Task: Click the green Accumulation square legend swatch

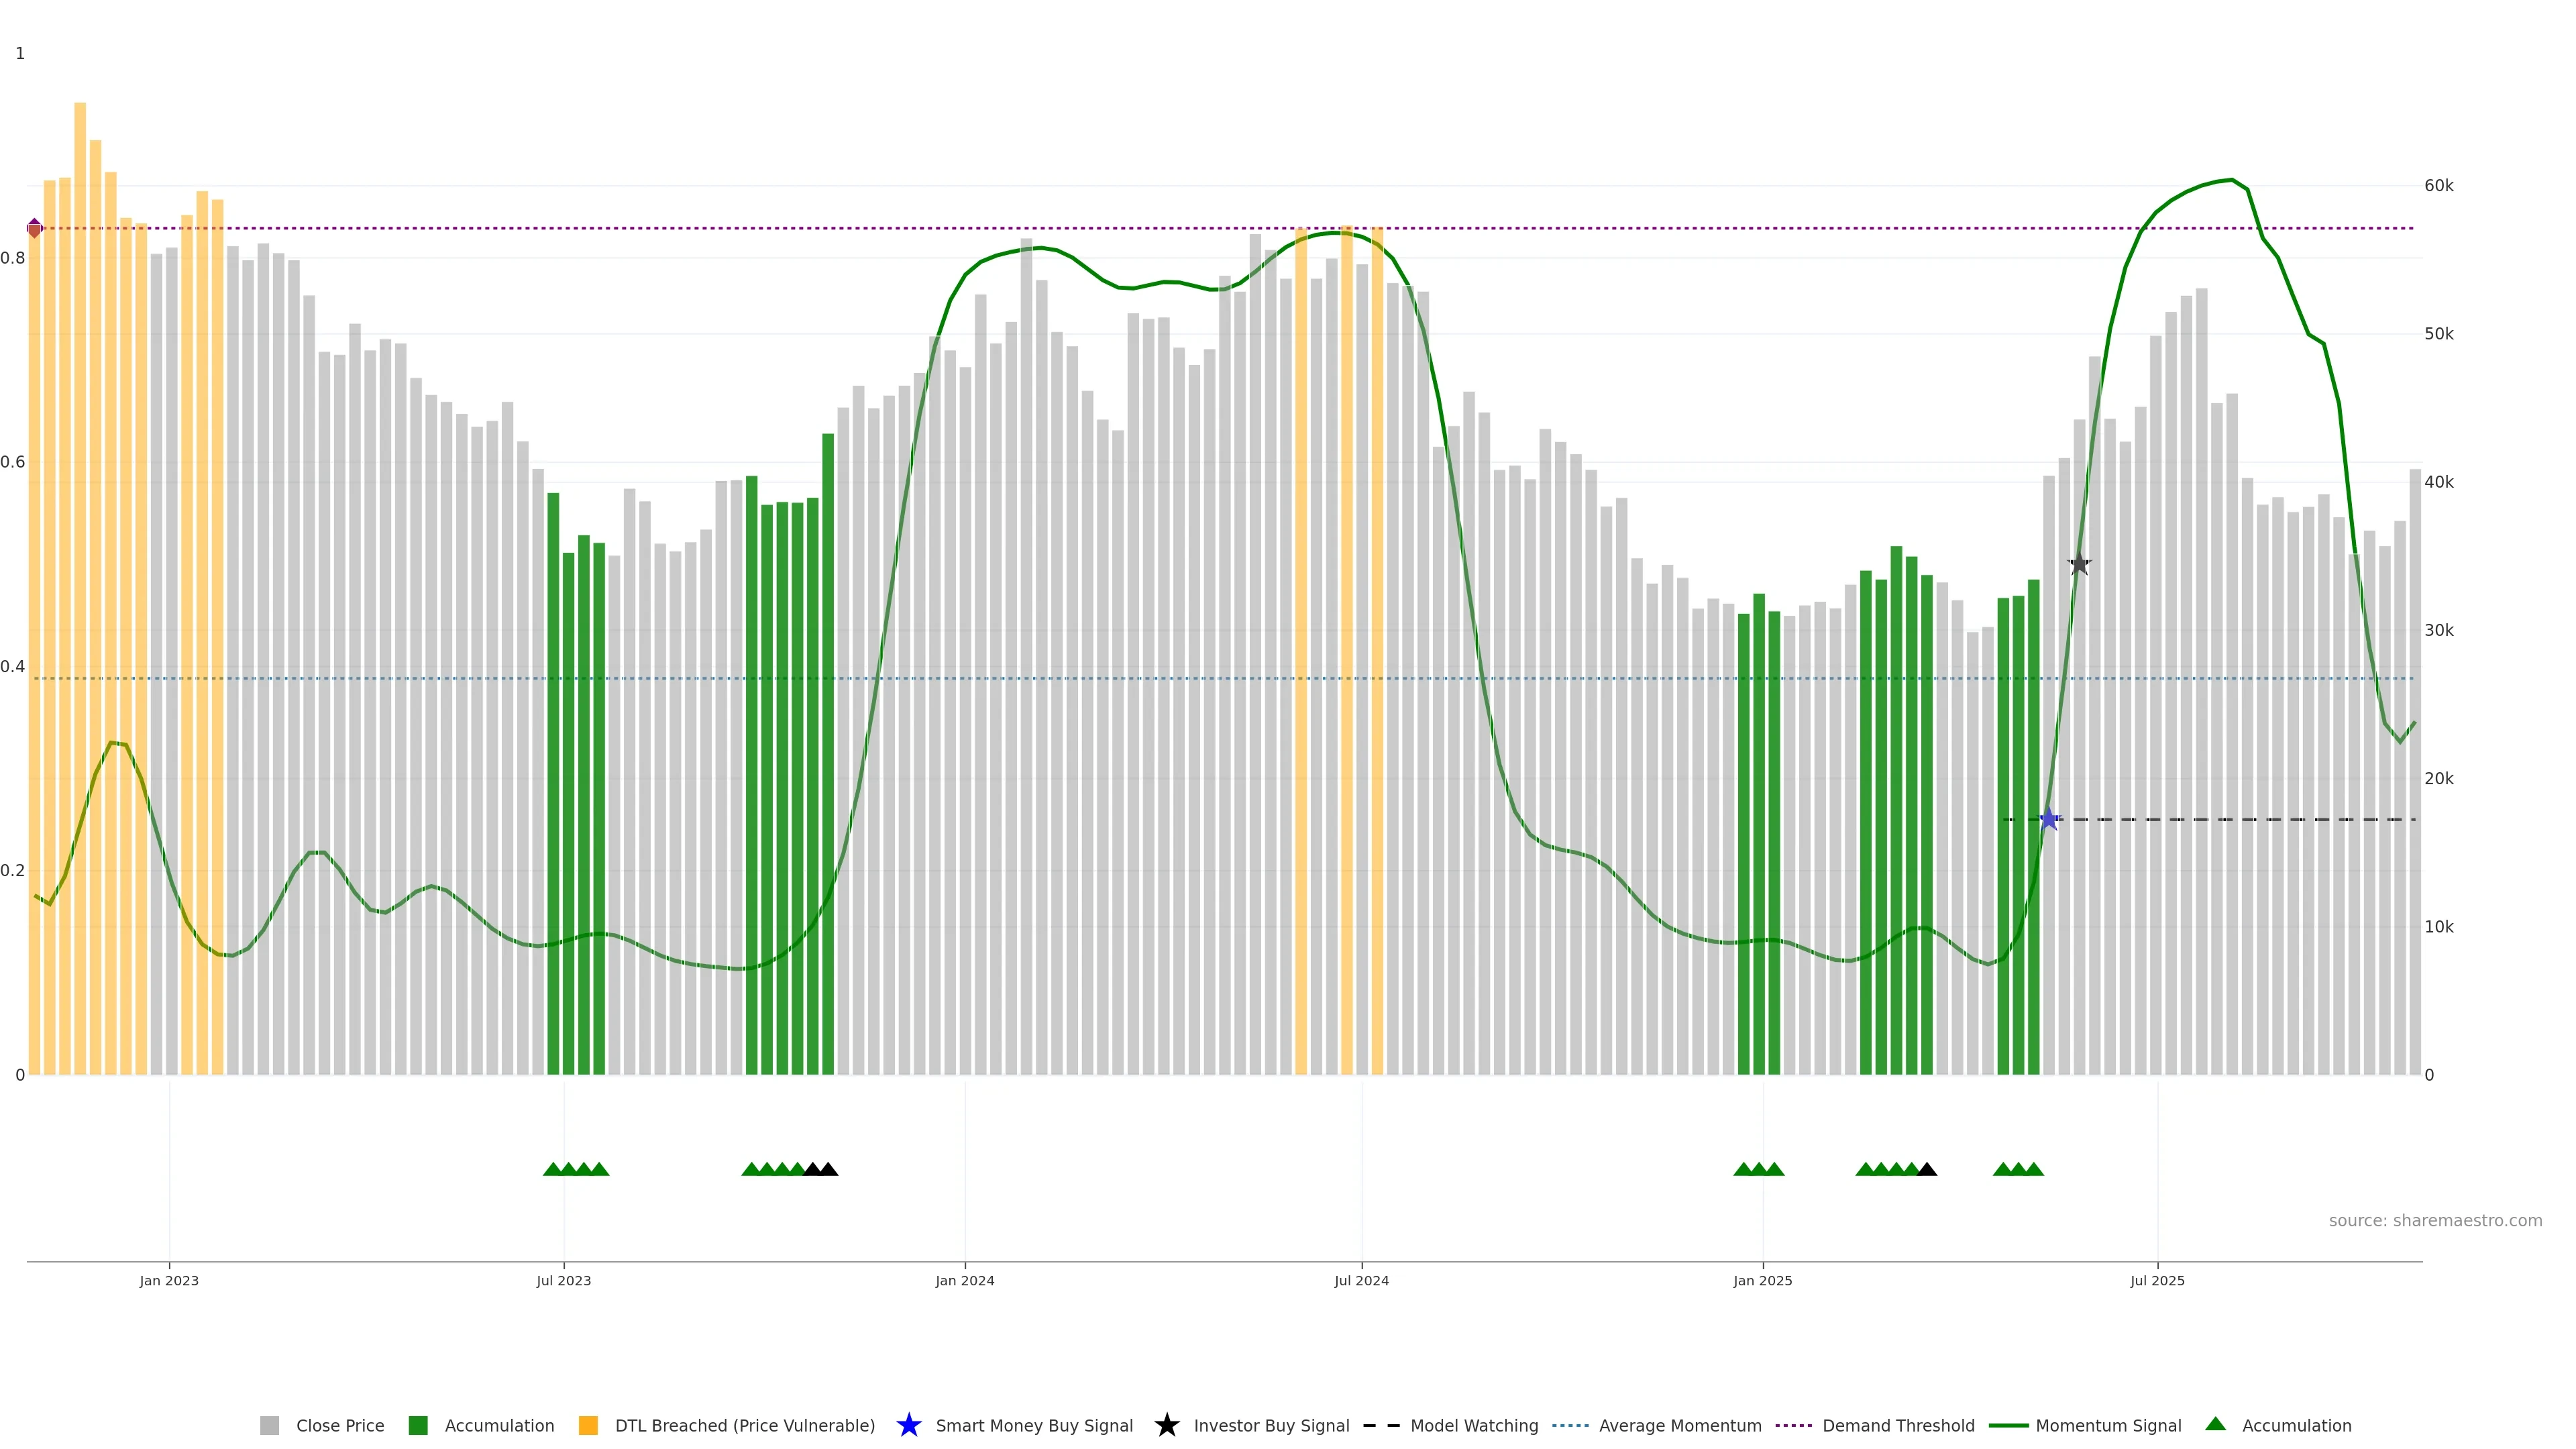Action: click(x=418, y=1425)
